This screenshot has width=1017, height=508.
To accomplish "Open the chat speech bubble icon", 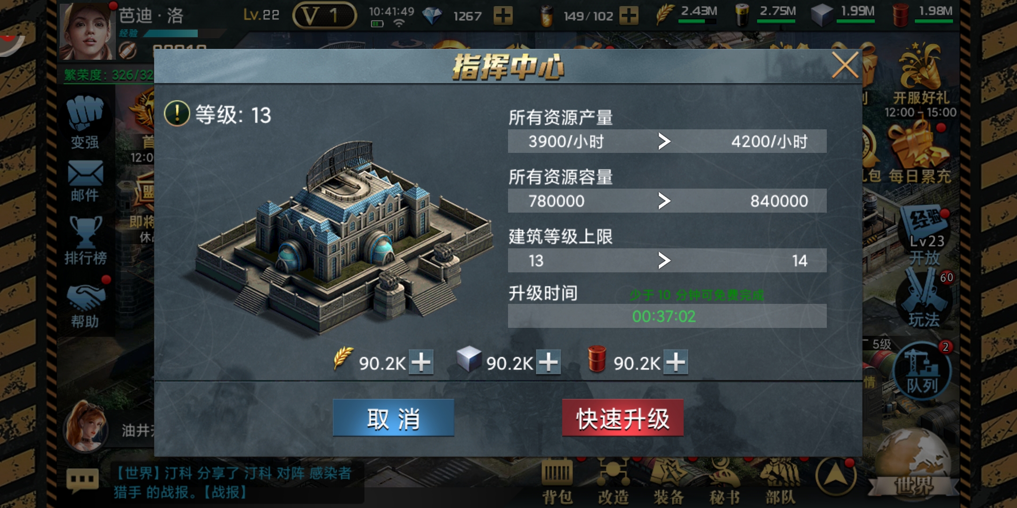I will click(83, 481).
